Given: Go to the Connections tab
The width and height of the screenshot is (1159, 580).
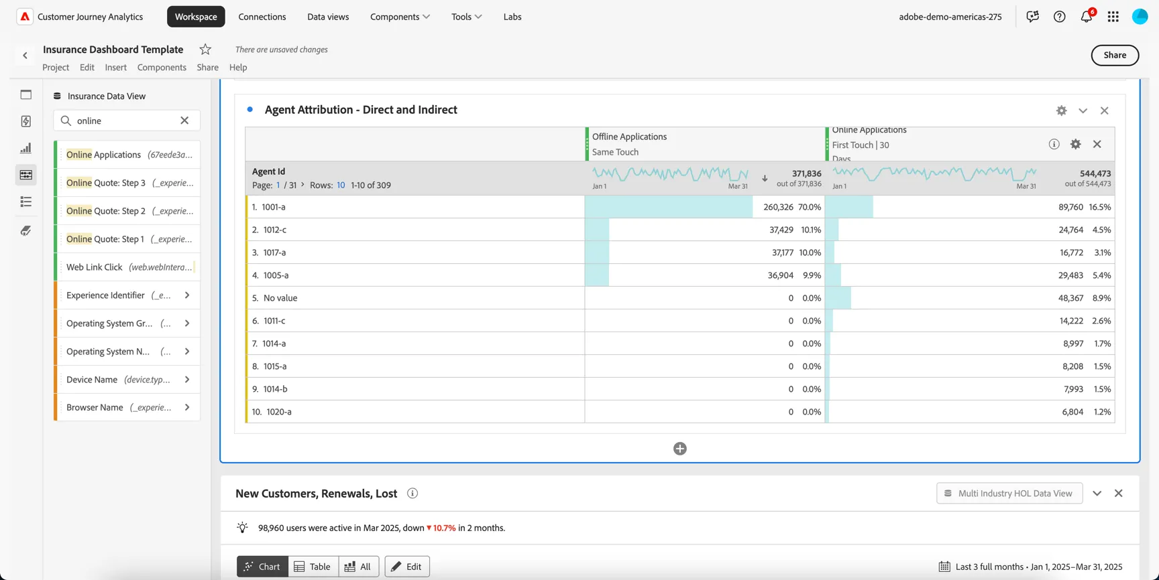Looking at the screenshot, I should pyautogui.click(x=262, y=17).
